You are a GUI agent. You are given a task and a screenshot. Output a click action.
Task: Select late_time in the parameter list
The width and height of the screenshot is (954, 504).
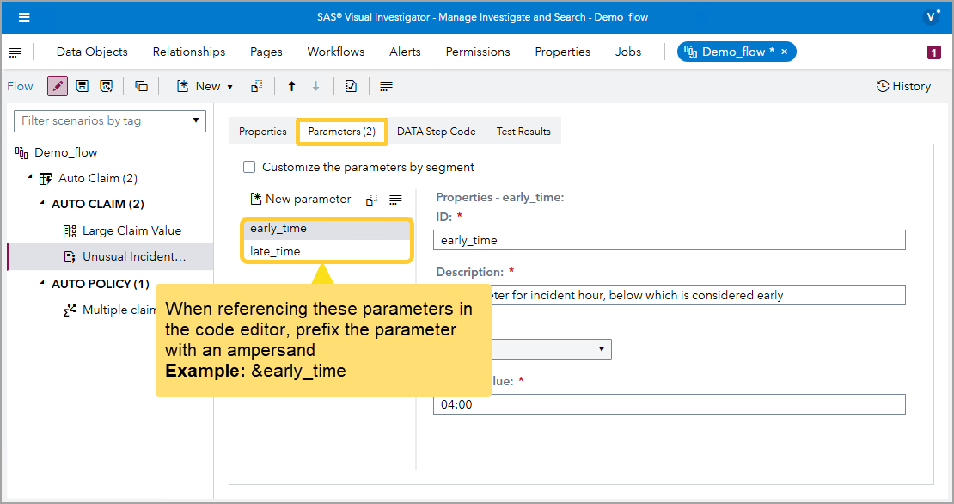(274, 249)
